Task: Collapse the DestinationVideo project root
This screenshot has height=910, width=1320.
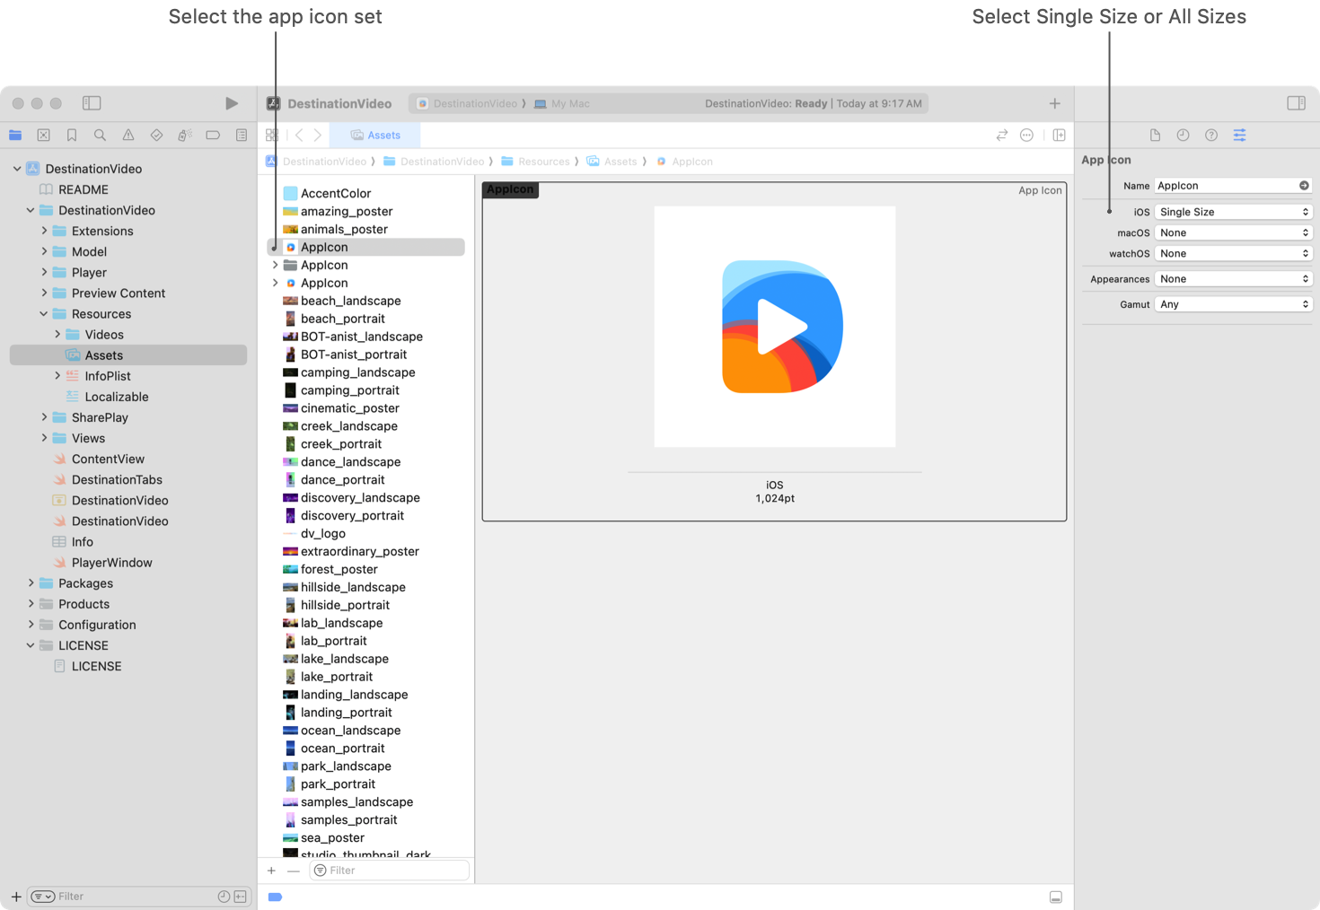Action: click(17, 169)
